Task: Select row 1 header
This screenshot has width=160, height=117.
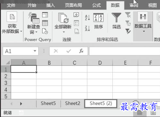Action: point(6,69)
